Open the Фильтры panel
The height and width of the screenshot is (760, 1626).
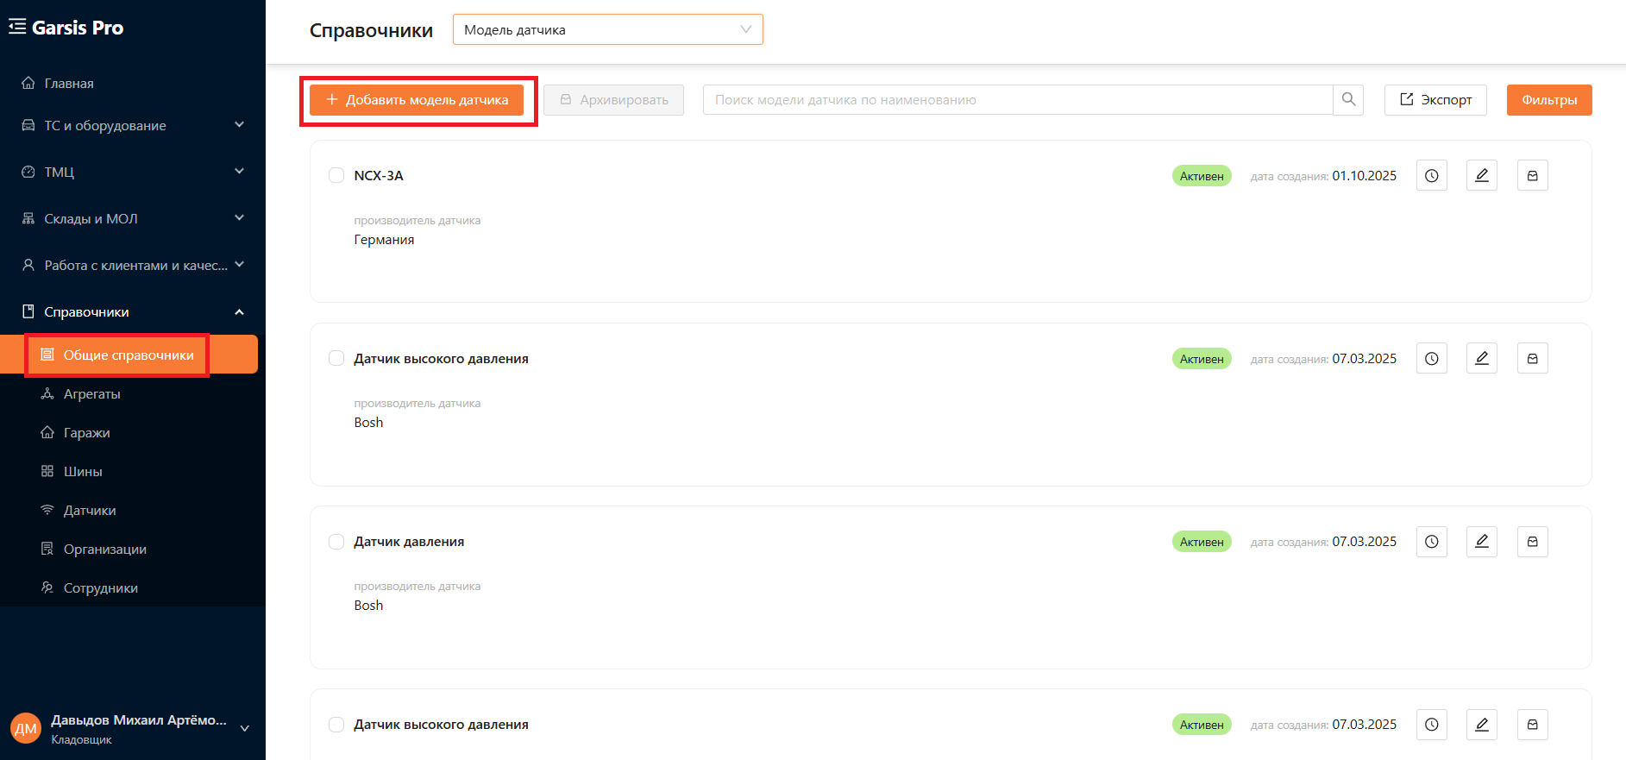coord(1549,100)
